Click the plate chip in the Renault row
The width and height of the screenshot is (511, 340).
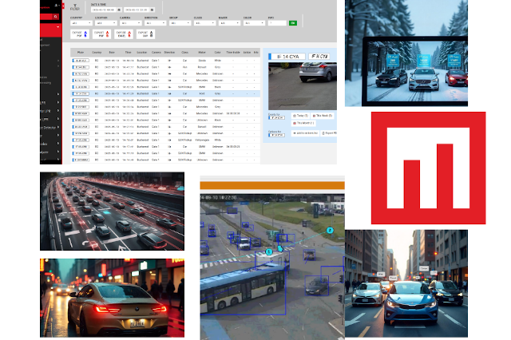pyautogui.click(x=81, y=67)
